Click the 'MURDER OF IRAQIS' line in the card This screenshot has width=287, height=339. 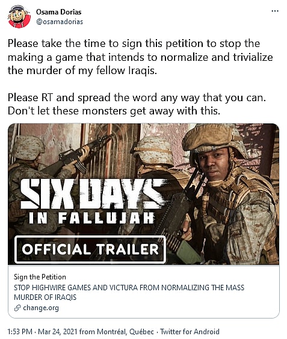coord(45,297)
